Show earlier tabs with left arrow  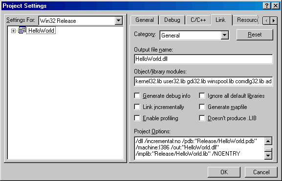266,20
